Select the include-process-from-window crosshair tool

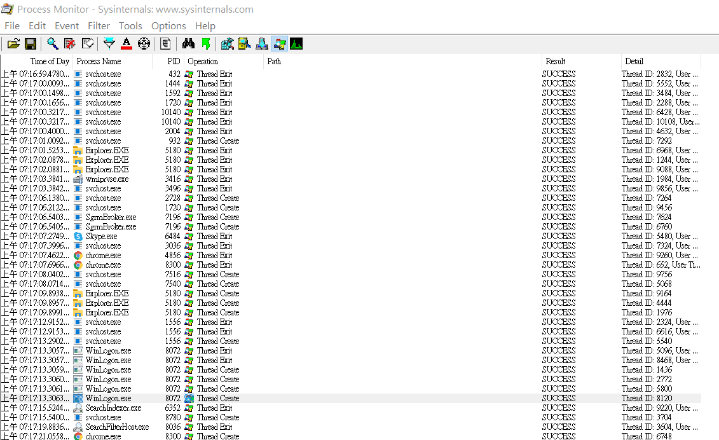pos(144,43)
